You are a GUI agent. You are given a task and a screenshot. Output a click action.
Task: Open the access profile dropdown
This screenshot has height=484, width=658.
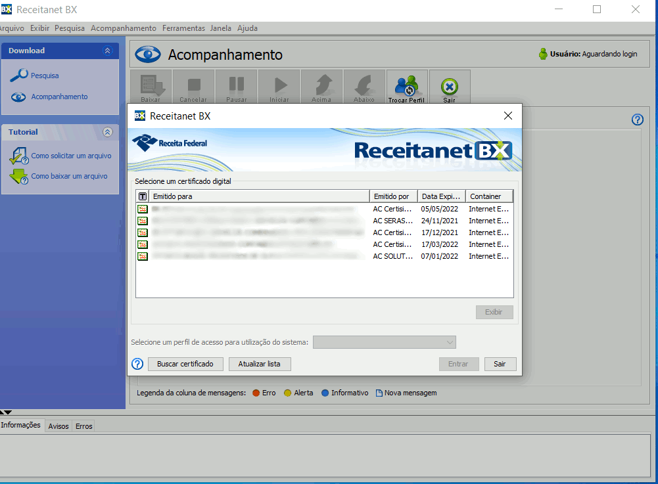coord(385,342)
